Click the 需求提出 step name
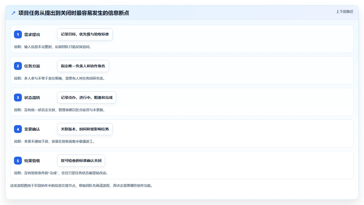364x205 pixels. (x=32, y=34)
